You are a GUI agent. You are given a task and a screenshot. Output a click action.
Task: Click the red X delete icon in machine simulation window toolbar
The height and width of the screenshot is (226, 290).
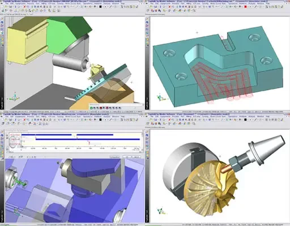24,7
